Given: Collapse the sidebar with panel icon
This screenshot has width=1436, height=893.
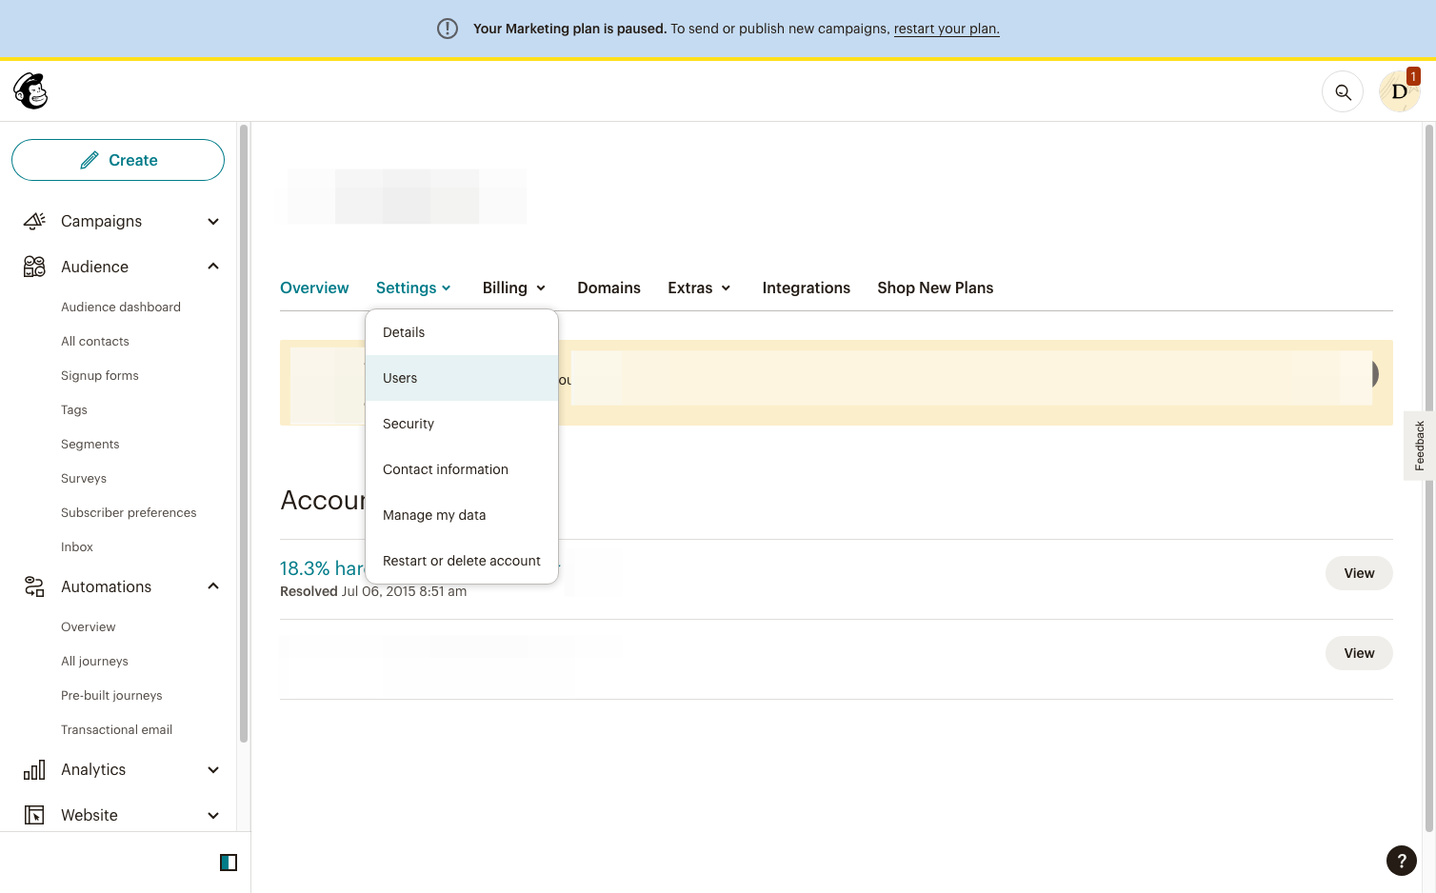Looking at the screenshot, I should coord(229,863).
